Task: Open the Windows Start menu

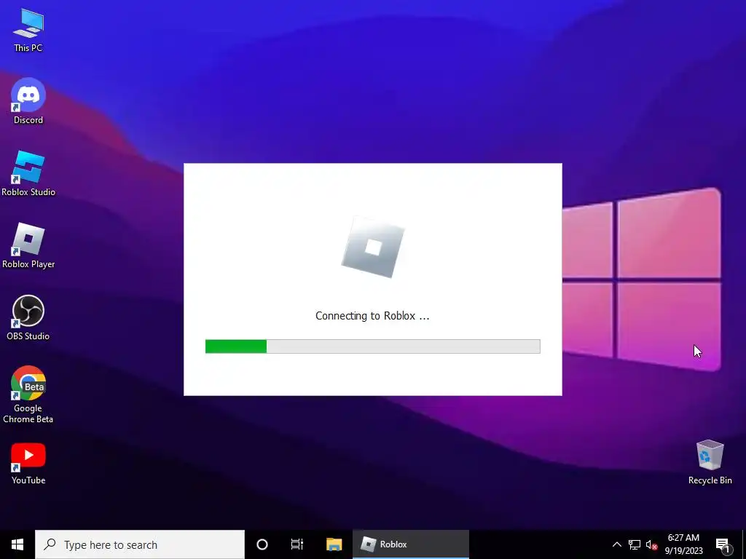Action: 17,544
